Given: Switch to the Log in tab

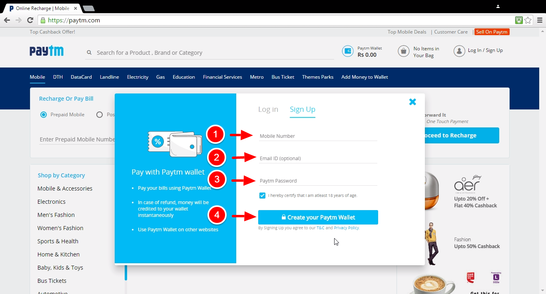Looking at the screenshot, I should click(x=268, y=109).
